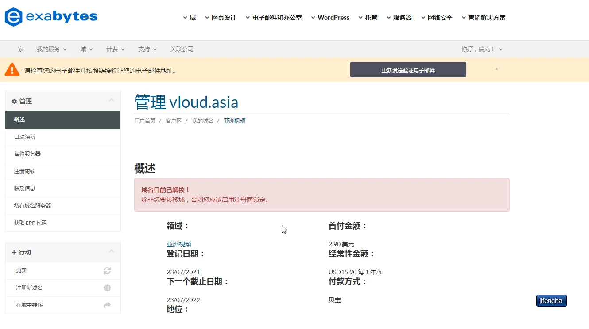Image resolution: width=589 pixels, height=329 pixels.
Task: Open 获取 EPP 代码 sidebar item
Action: 30,223
